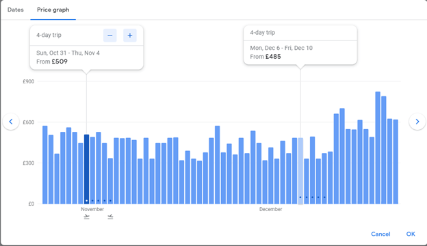
Task: Click the December axis label
Action: click(x=271, y=209)
